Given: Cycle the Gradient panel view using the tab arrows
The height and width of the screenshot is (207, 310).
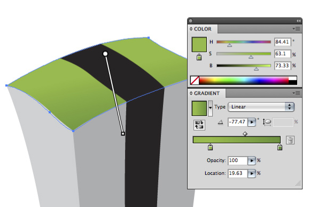Looking at the screenshot, I should [191, 93].
